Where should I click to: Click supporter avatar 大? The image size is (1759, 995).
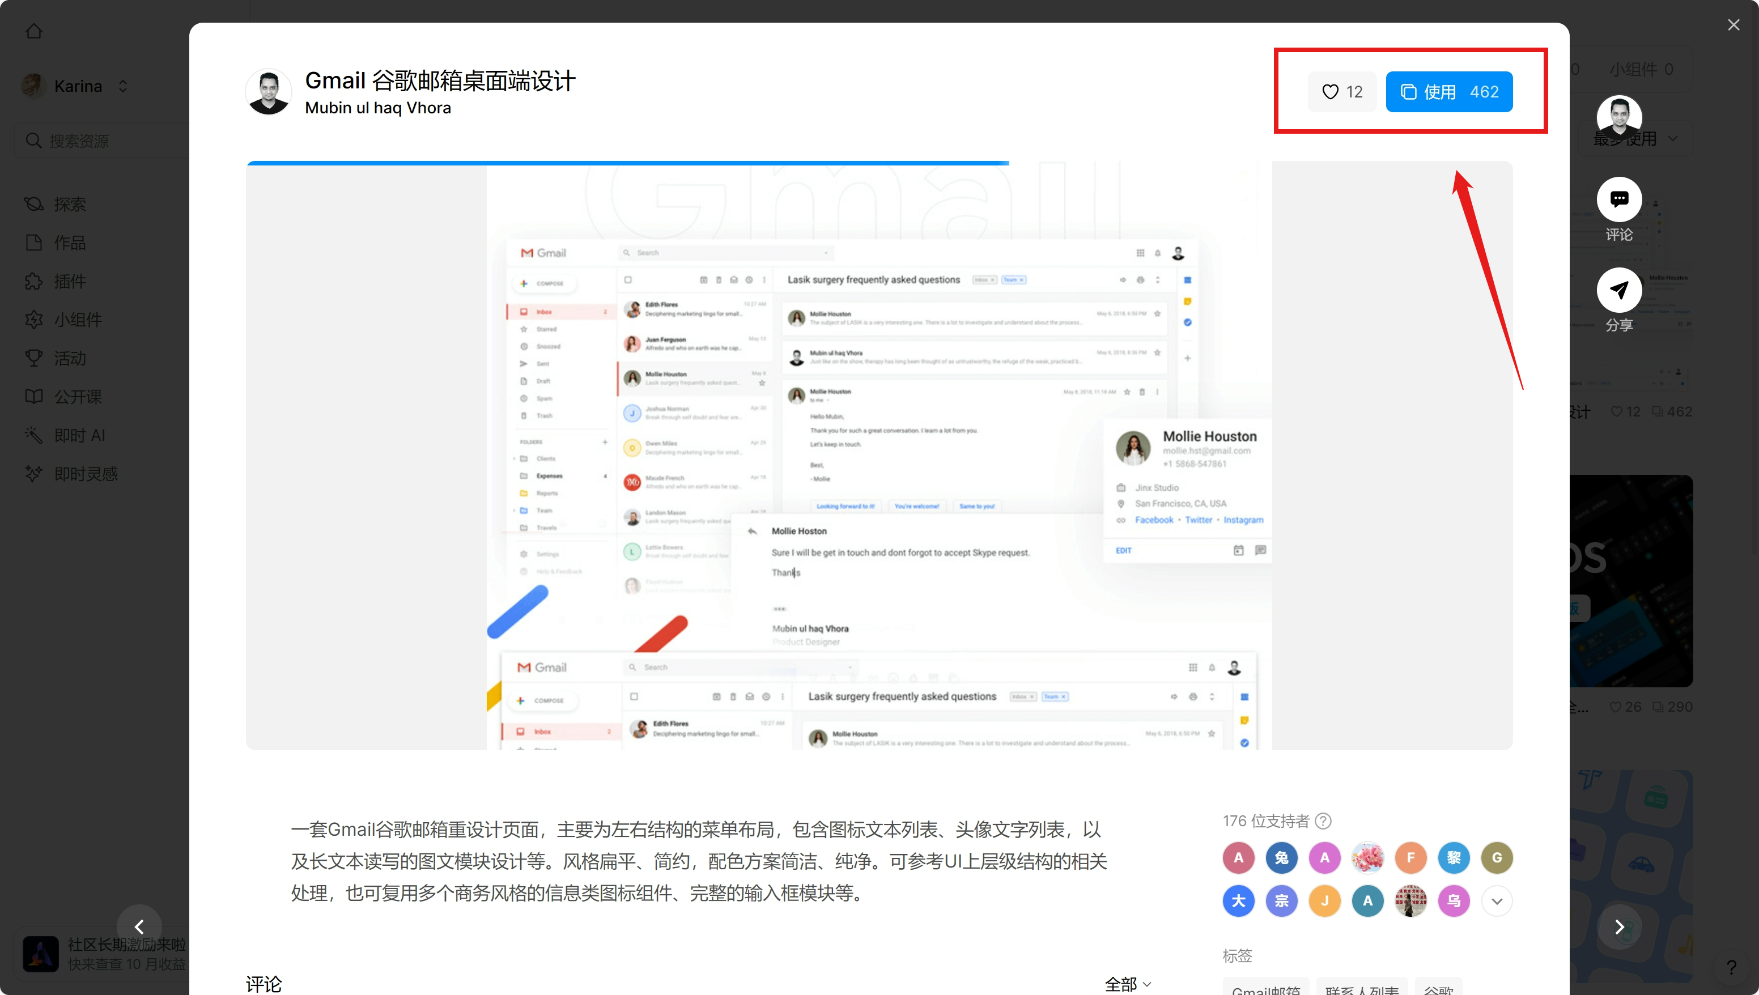(x=1238, y=901)
